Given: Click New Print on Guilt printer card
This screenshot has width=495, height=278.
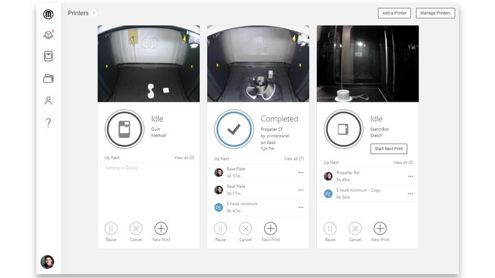Looking at the screenshot, I should (x=161, y=229).
